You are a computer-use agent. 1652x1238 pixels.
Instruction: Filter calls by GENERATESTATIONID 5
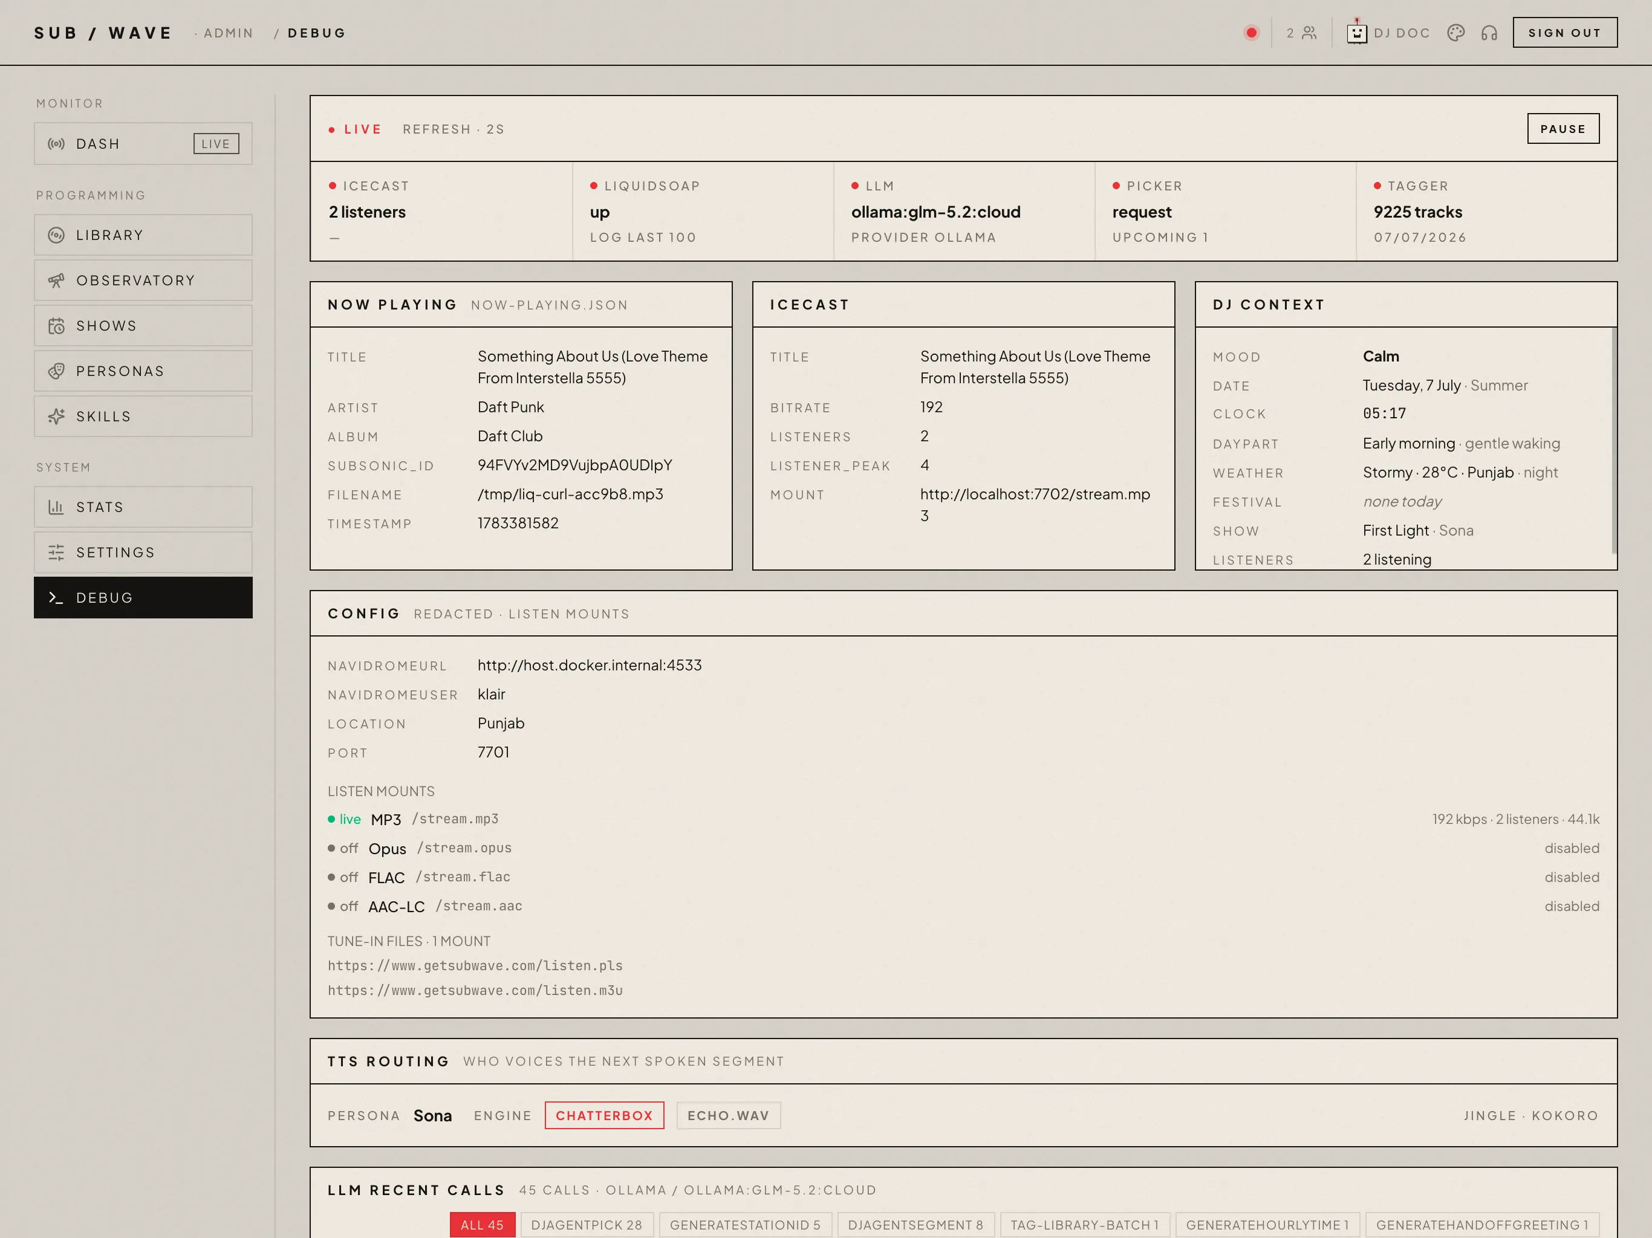pyautogui.click(x=746, y=1225)
